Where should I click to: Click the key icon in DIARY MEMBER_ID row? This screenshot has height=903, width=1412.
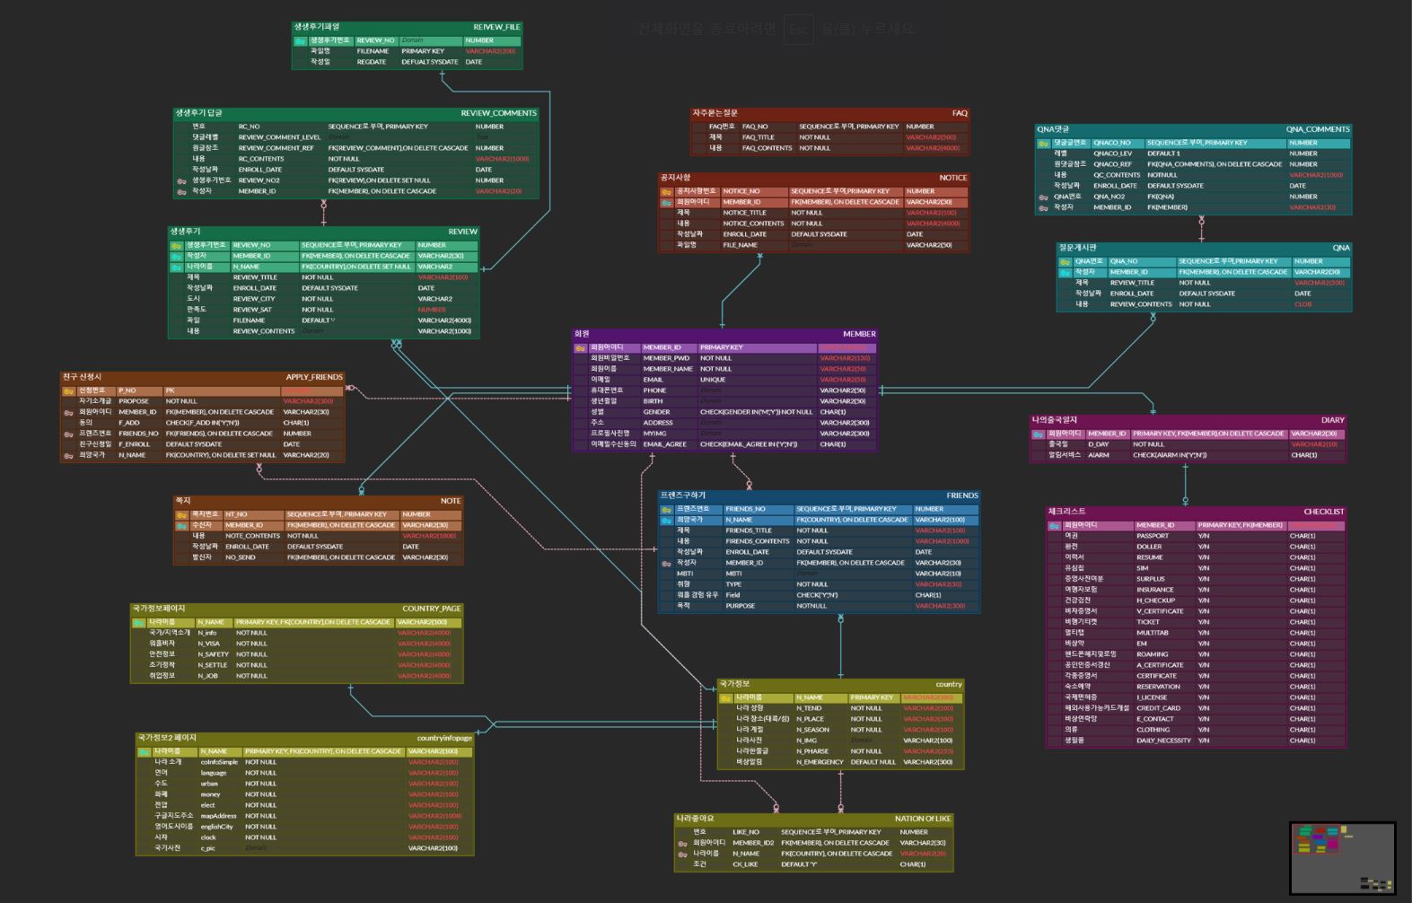click(x=1038, y=434)
